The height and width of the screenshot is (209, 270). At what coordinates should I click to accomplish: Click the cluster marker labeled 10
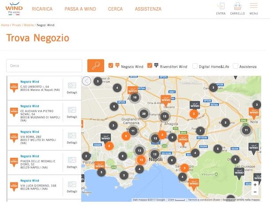tap(135, 98)
